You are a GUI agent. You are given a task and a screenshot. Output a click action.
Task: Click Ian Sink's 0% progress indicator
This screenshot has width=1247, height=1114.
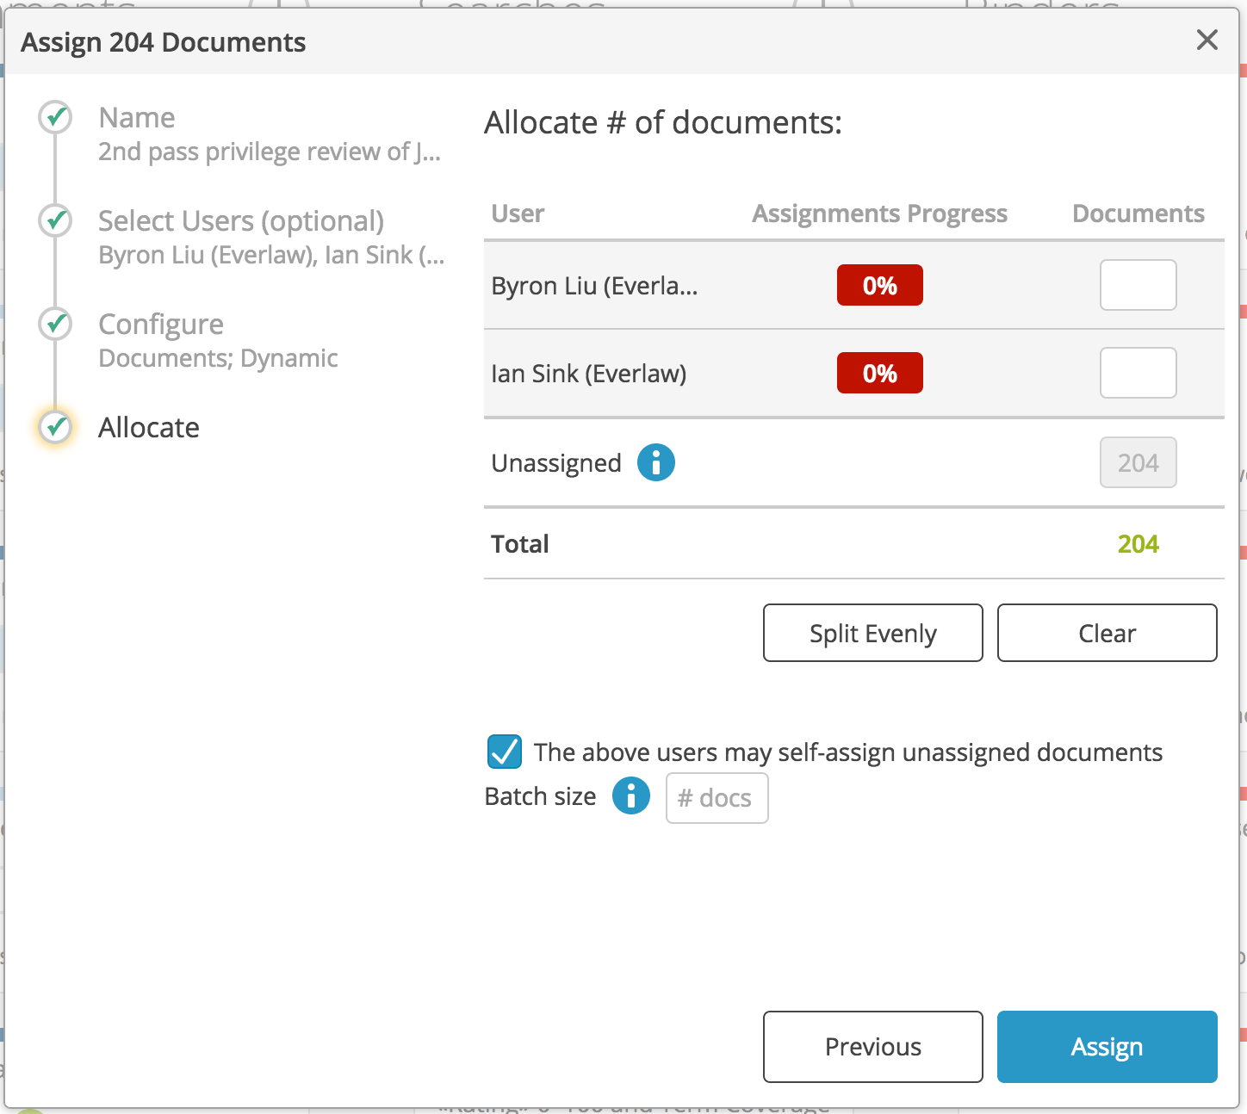879,373
